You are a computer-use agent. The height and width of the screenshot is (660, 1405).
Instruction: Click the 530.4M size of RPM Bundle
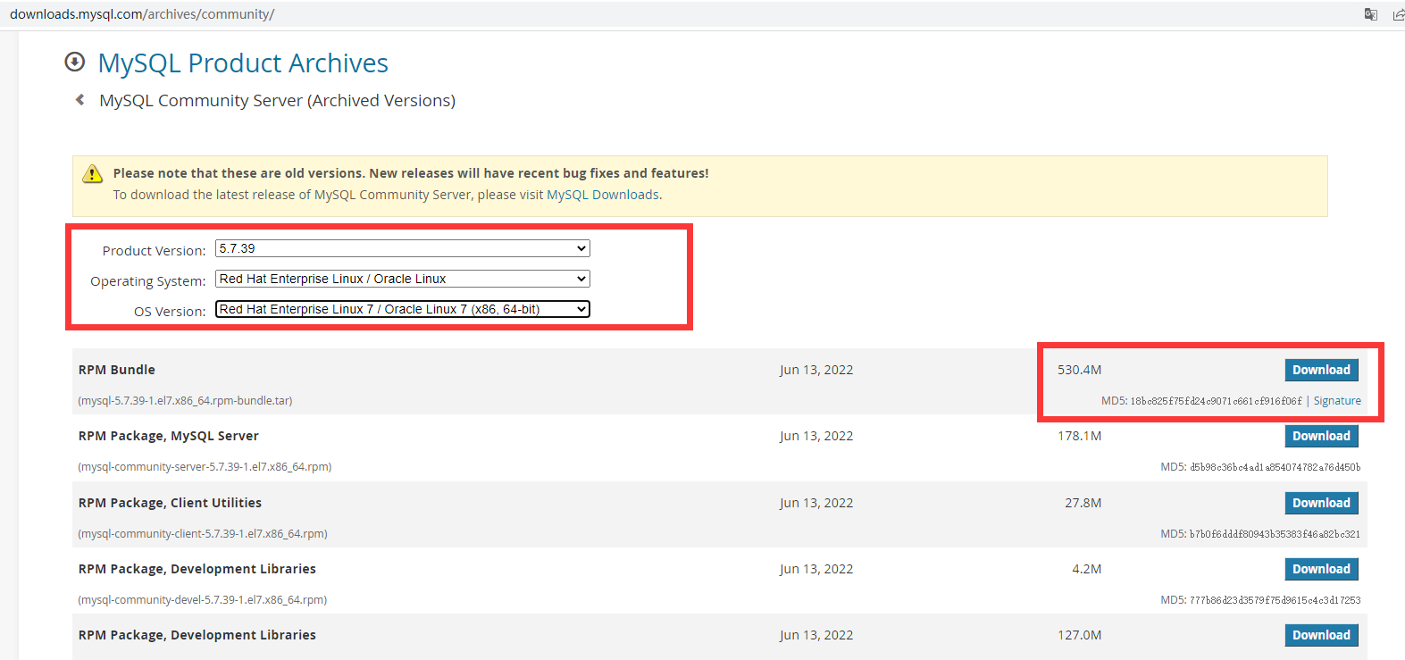(1079, 370)
